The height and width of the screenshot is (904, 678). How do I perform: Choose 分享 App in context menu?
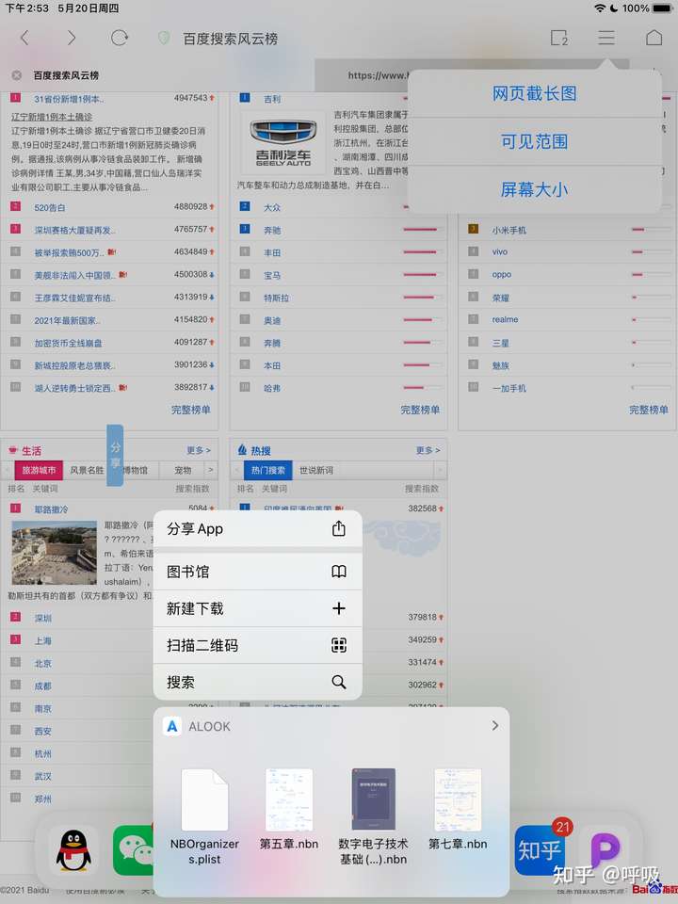tap(258, 528)
